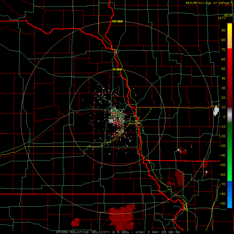The image size is (234, 234).
Task: Click the "100 NMI" range ring label
Action: click(x=117, y=21)
